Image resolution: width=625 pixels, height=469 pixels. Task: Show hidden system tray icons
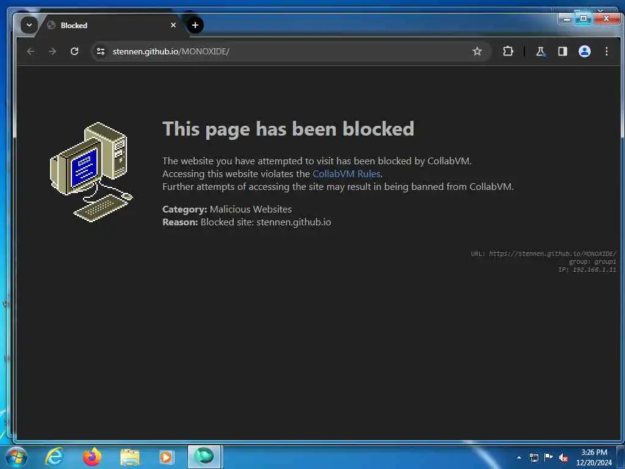point(519,457)
